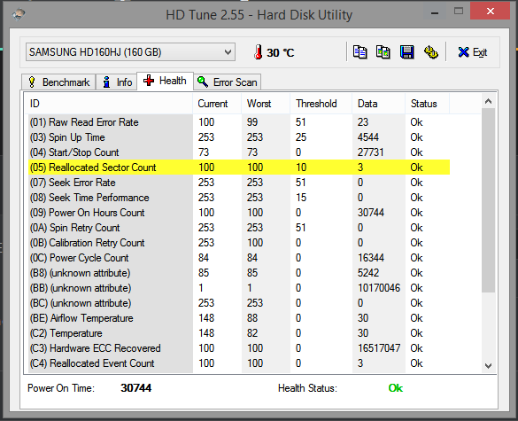The width and height of the screenshot is (518, 421).
Task: Click the copy text to clipboard icon
Action: [360, 52]
